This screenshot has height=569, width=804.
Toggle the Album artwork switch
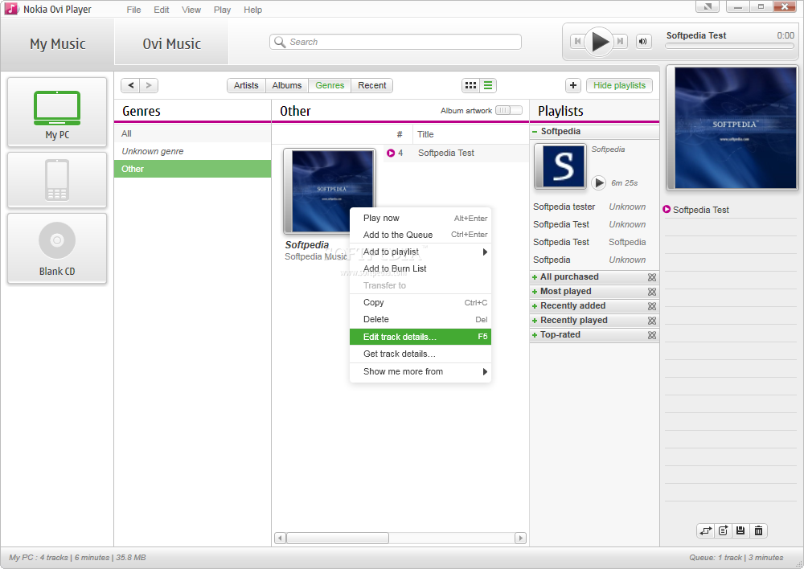[509, 110]
